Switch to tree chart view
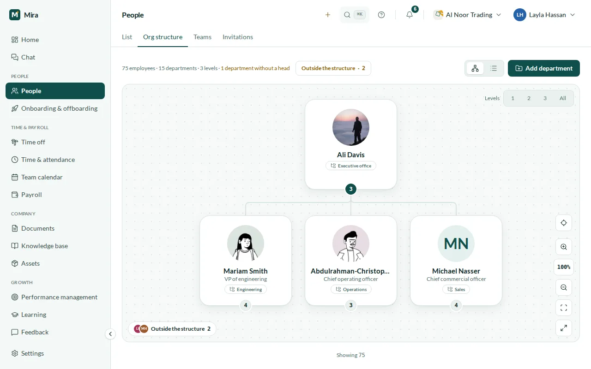This screenshot has height=369, width=591. point(475,68)
